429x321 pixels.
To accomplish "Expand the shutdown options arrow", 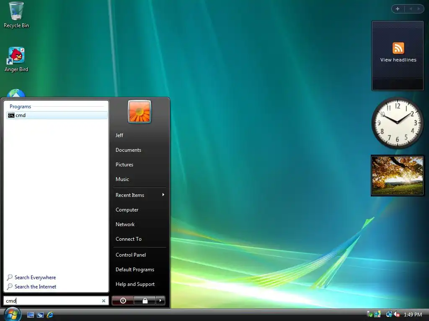I will (x=160, y=301).
